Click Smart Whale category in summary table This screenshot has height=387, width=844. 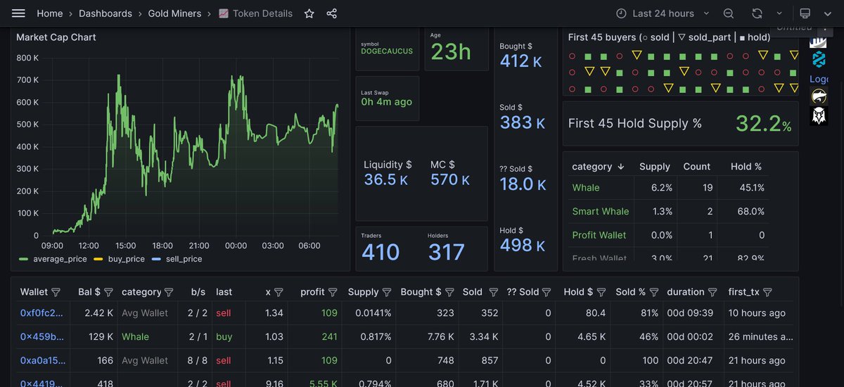(x=601, y=211)
